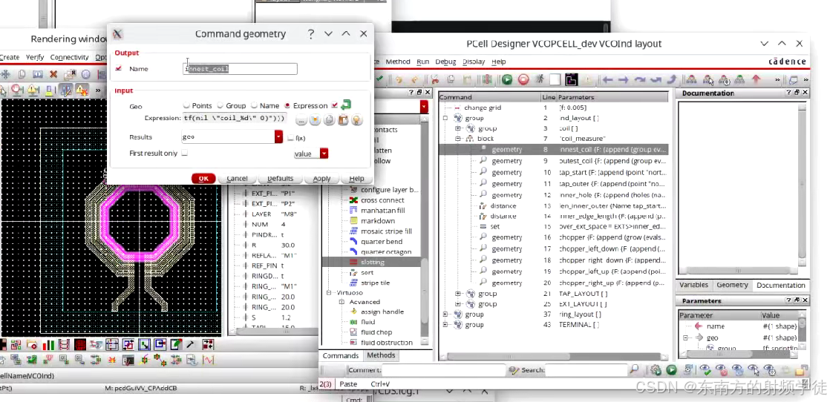The width and height of the screenshot is (830, 402).
Task: Click the red X delete icon in Rendering window toolbar
Action: pyautogui.click(x=53, y=75)
